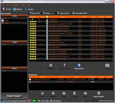Select the 'Shareghost (Good Copy)' result
The height and width of the screenshot is (103, 115).
71,31
